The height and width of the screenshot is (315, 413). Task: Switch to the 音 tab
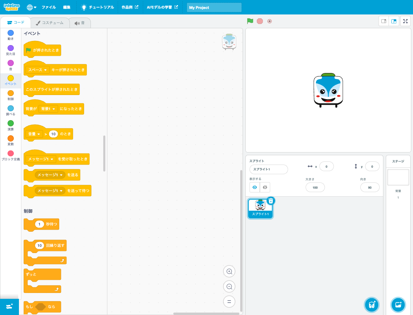tap(80, 23)
